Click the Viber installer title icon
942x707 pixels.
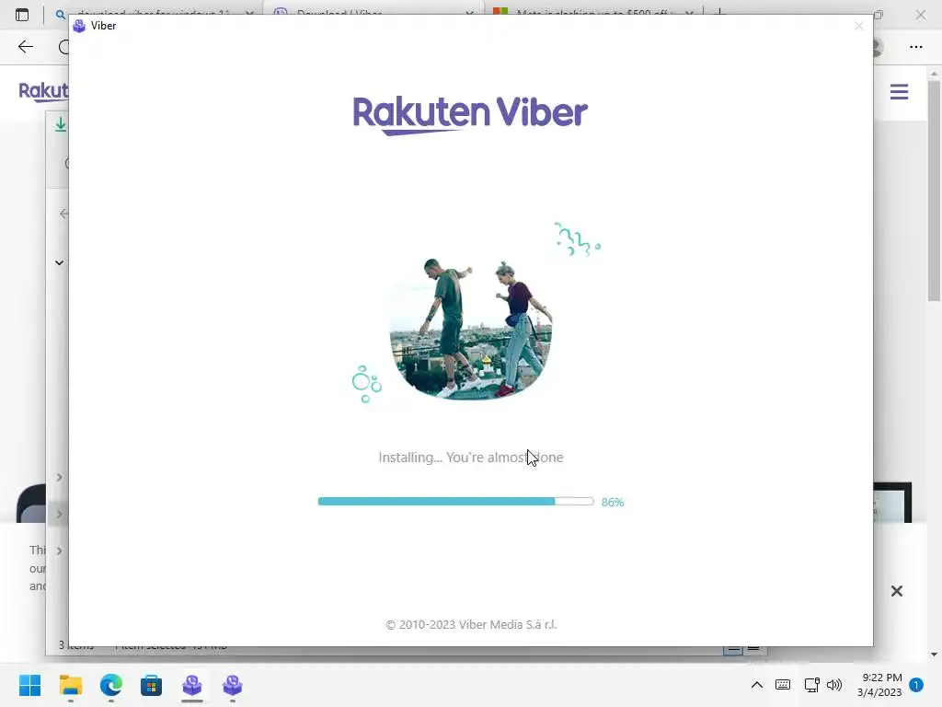pyautogui.click(x=79, y=26)
